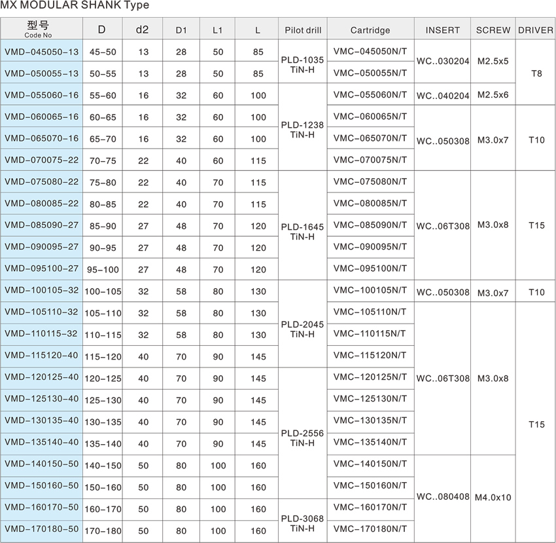Select pilot drill PLD-1645 TiN-H cell

pos(302,231)
